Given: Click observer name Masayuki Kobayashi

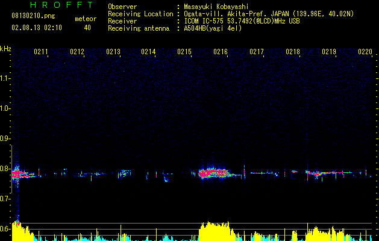Looking at the screenshot, I should (216, 7).
